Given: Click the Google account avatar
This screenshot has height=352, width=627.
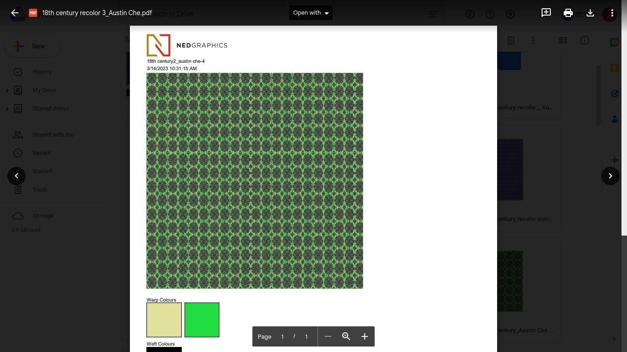Looking at the screenshot, I should click(610, 14).
